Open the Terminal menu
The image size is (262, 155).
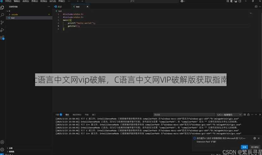pos(61,1)
